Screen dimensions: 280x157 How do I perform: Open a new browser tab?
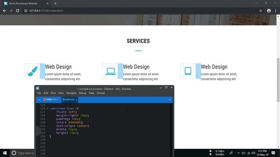(56, 3)
